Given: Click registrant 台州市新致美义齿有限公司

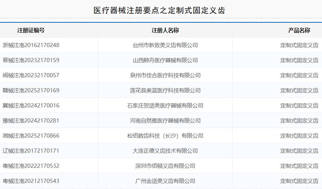Looking at the screenshot, I should (165, 45).
